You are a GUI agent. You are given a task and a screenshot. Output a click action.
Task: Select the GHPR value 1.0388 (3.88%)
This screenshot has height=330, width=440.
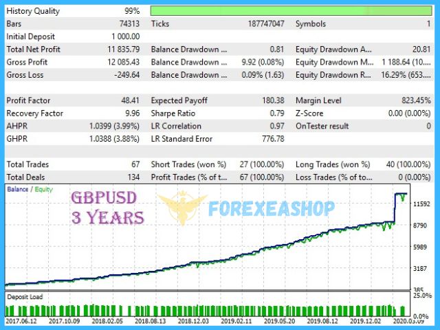(115, 139)
